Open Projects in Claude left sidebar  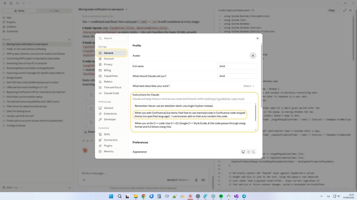(11, 22)
